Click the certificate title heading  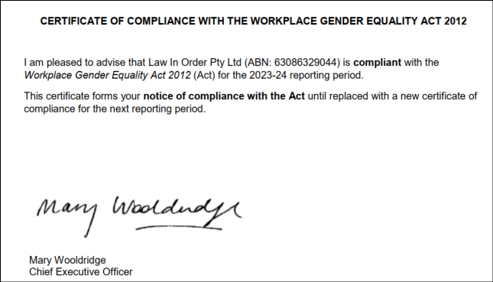point(254,21)
